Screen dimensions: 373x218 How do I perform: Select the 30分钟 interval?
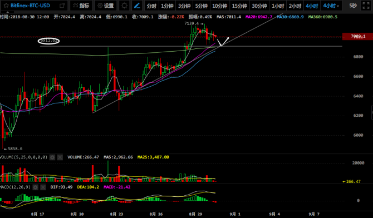(259, 6)
